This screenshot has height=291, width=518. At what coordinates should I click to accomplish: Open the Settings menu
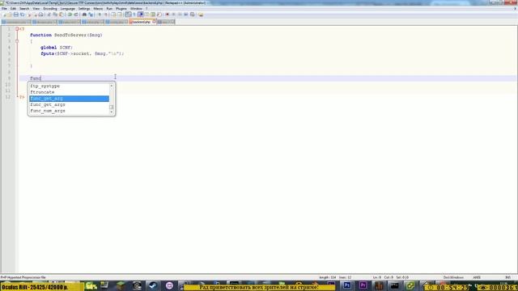coord(84,9)
